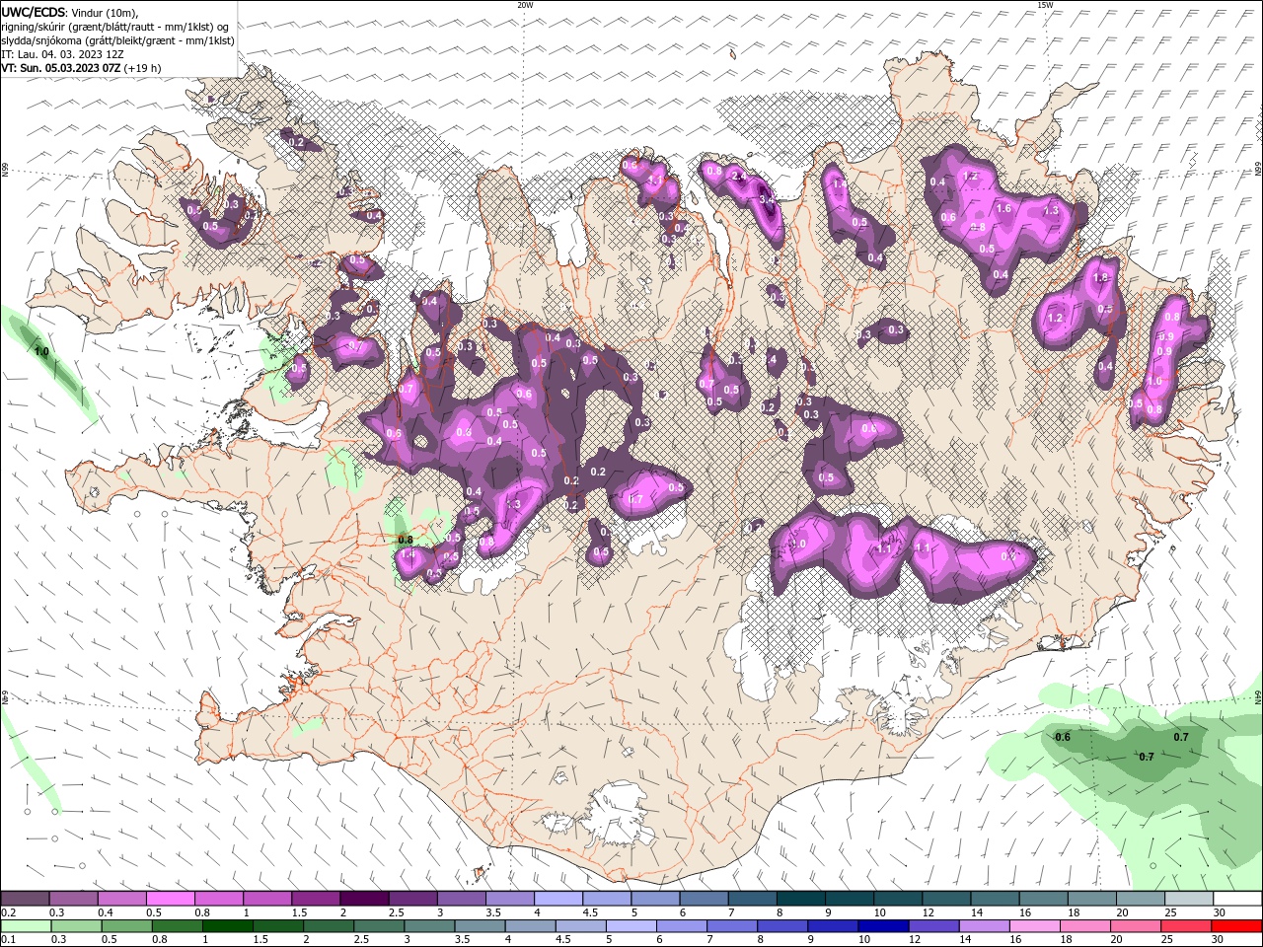1263x947 pixels.
Task: Click the light grey top-row swatch starting at 25
Action: [x=1189, y=899]
